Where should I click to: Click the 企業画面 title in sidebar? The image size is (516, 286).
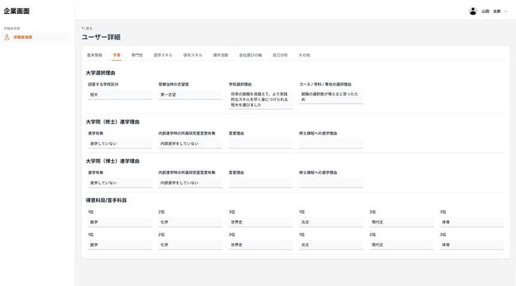[x=16, y=11]
